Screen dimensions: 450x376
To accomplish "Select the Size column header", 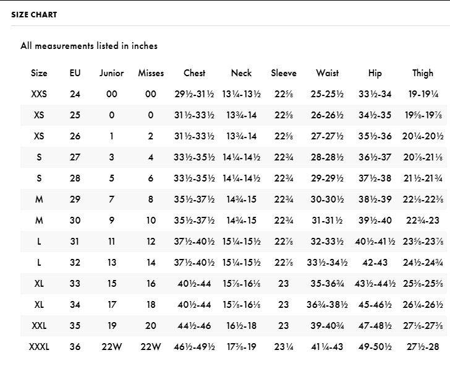I will pos(39,73).
